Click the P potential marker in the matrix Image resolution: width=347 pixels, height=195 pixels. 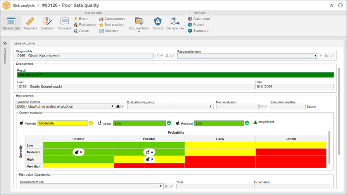149,159
